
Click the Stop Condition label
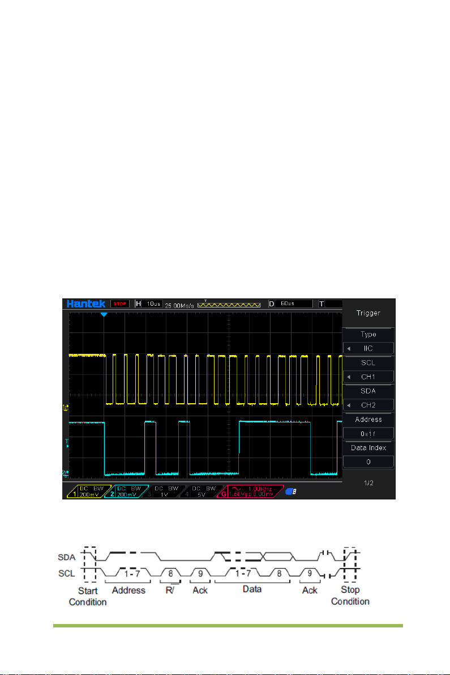[350, 596]
